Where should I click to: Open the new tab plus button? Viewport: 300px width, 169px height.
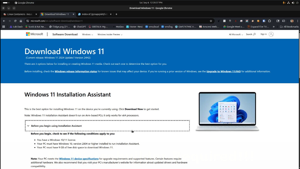[116, 14]
